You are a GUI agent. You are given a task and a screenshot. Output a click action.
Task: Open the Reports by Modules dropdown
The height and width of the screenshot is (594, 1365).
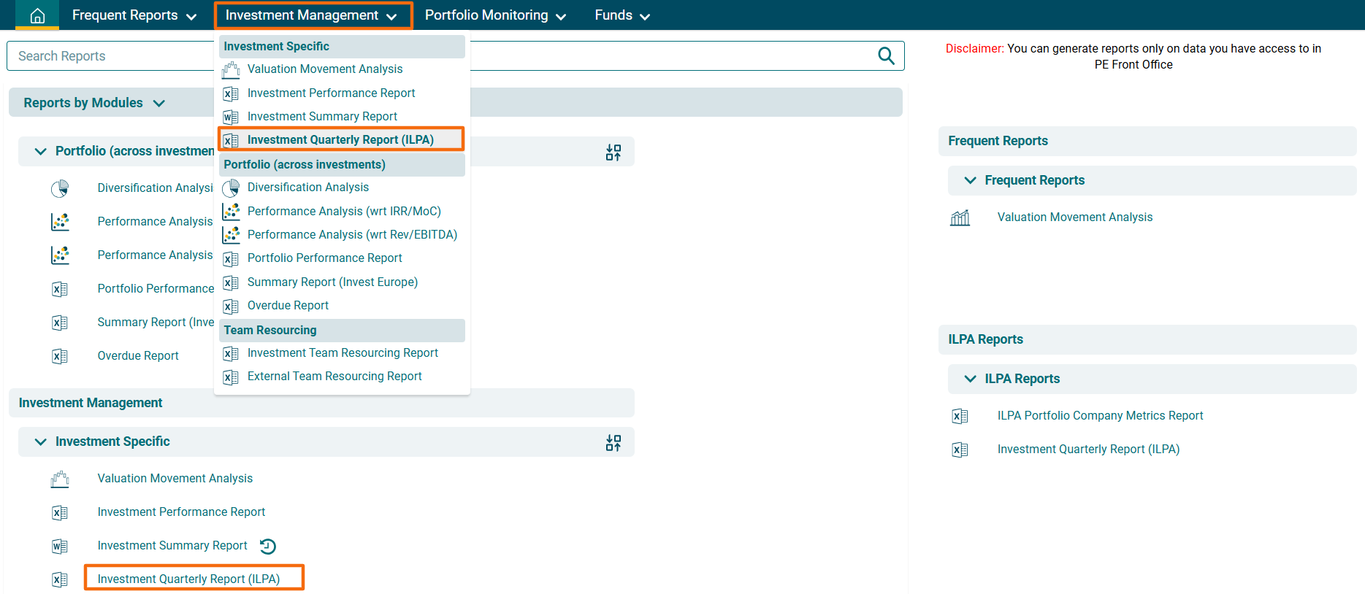[94, 103]
